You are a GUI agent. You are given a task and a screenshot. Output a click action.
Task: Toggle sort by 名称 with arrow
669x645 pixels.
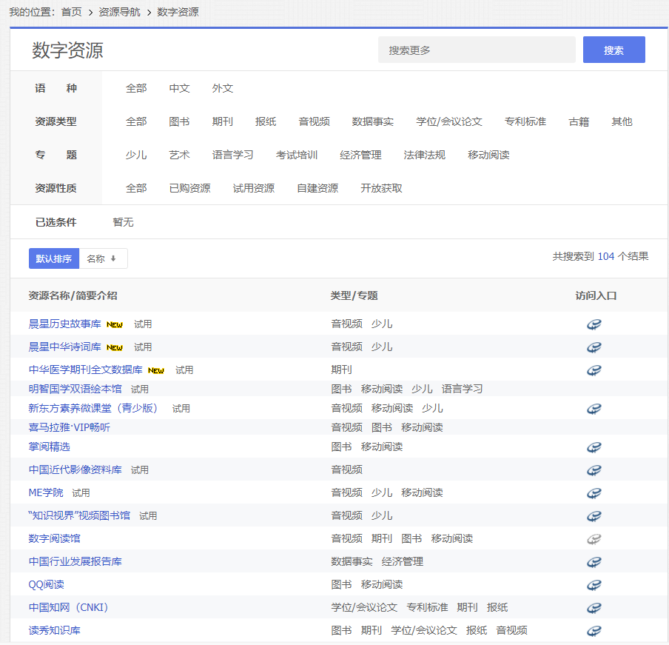[x=103, y=258]
